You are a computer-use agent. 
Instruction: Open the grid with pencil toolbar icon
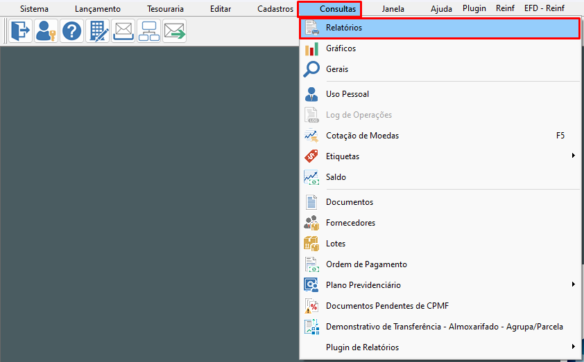(97, 31)
